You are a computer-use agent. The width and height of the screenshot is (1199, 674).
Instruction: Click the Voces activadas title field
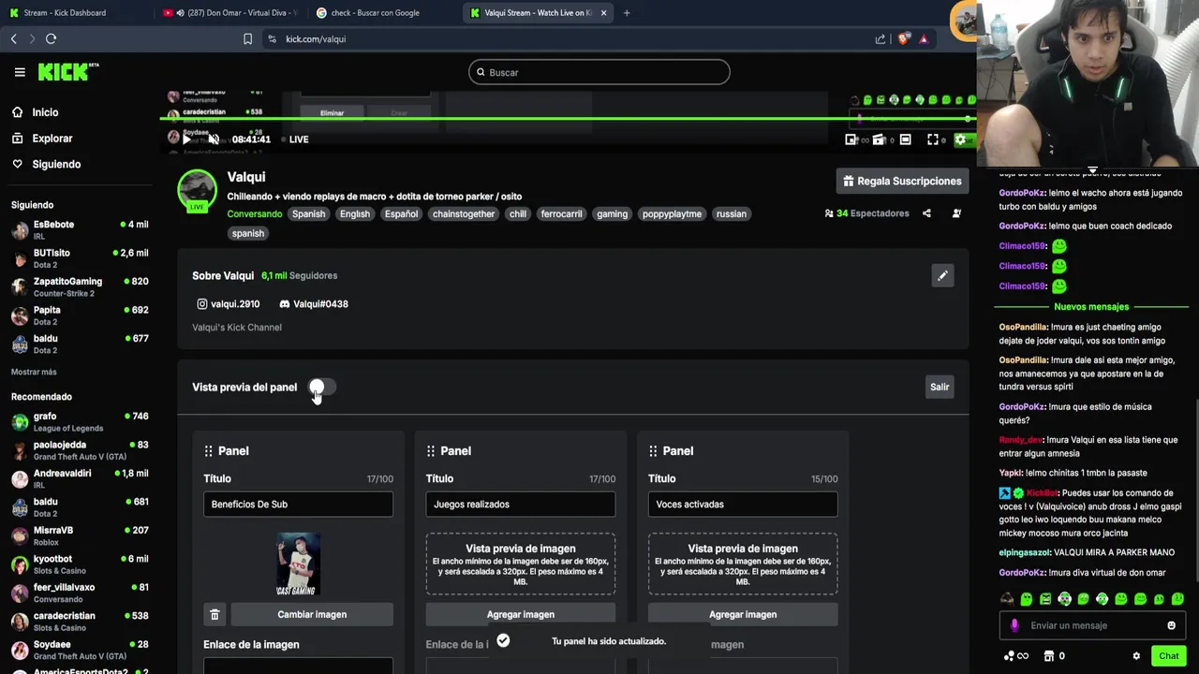[x=743, y=504]
